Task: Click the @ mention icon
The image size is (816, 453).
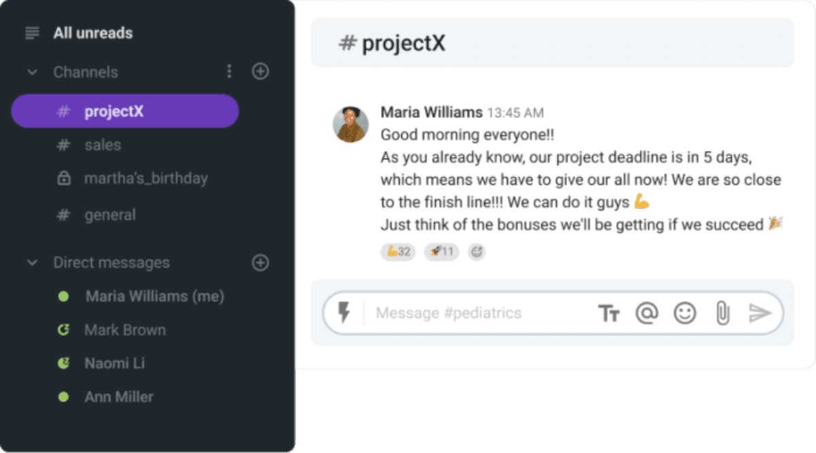Action: point(647,313)
